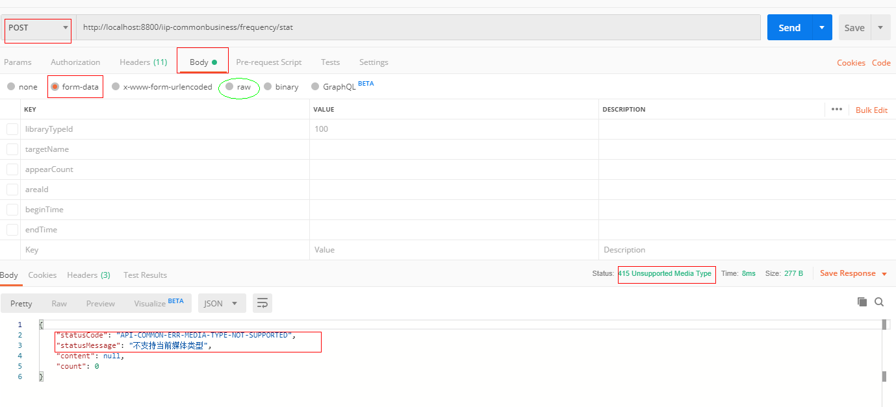Screen dimensions: 896x407
Task: Switch response view to Preview
Action: 101,303
